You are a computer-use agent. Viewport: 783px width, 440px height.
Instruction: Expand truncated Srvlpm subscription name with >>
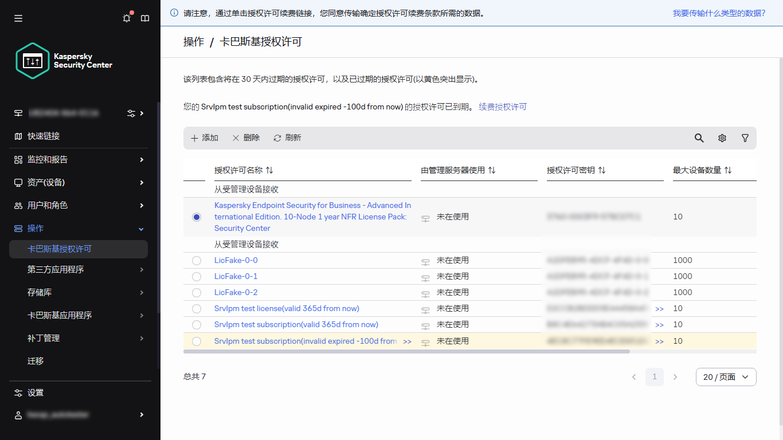pos(407,341)
